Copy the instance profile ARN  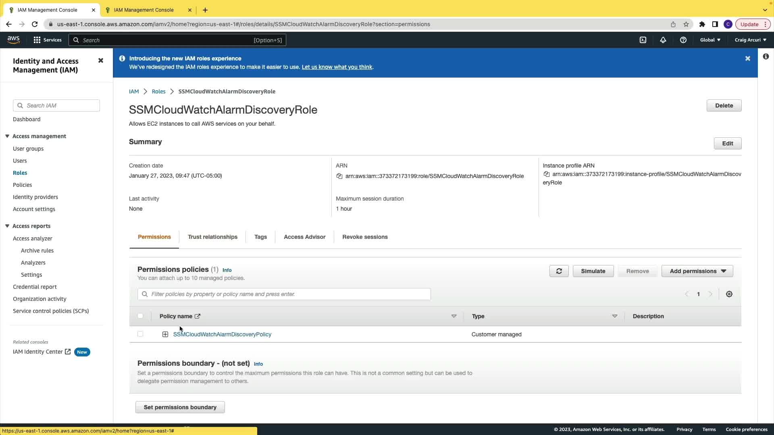(x=546, y=174)
